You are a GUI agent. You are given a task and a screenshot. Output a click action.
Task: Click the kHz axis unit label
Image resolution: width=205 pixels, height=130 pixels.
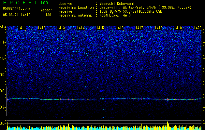[x=3, y=26]
